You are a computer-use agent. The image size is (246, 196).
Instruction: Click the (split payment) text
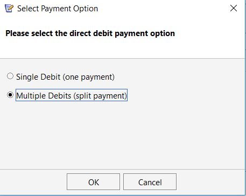tap(100, 95)
